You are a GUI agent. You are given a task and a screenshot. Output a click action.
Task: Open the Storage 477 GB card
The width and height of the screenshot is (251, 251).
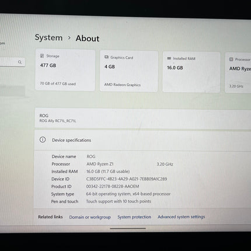[x=65, y=70]
